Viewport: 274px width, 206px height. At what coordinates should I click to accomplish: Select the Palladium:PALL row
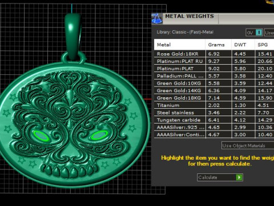pos(214,76)
